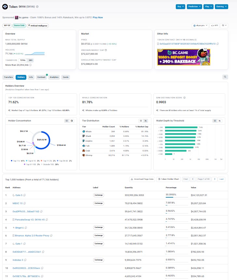Open the search icon beside tabs
The height and width of the screenshot is (280, 237).
(x=225, y=77)
